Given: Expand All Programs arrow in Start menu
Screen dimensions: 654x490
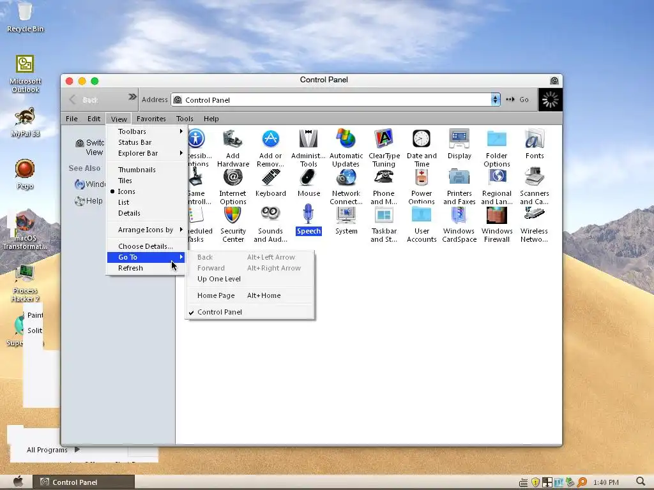Looking at the screenshot, I should pyautogui.click(x=77, y=450).
